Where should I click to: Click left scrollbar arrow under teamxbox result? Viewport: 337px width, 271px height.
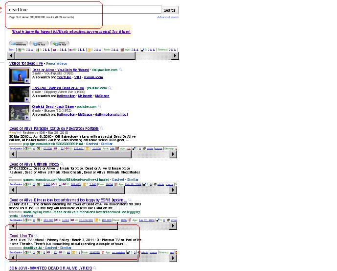click(13, 190)
